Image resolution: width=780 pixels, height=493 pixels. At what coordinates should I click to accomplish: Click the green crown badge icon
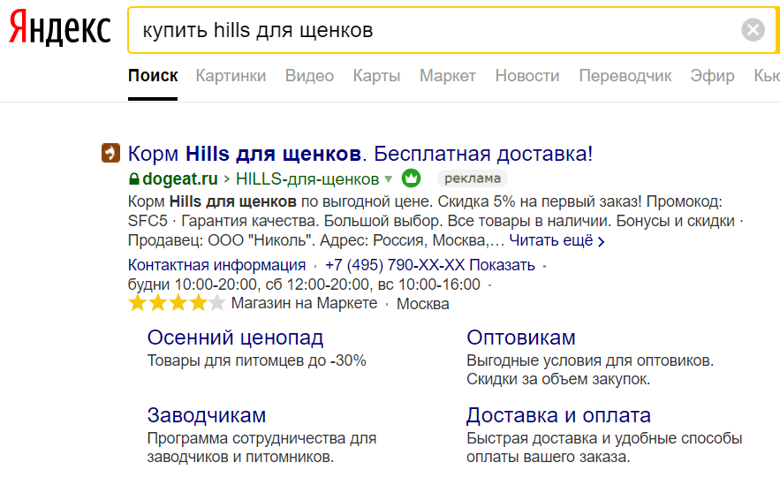(x=411, y=178)
